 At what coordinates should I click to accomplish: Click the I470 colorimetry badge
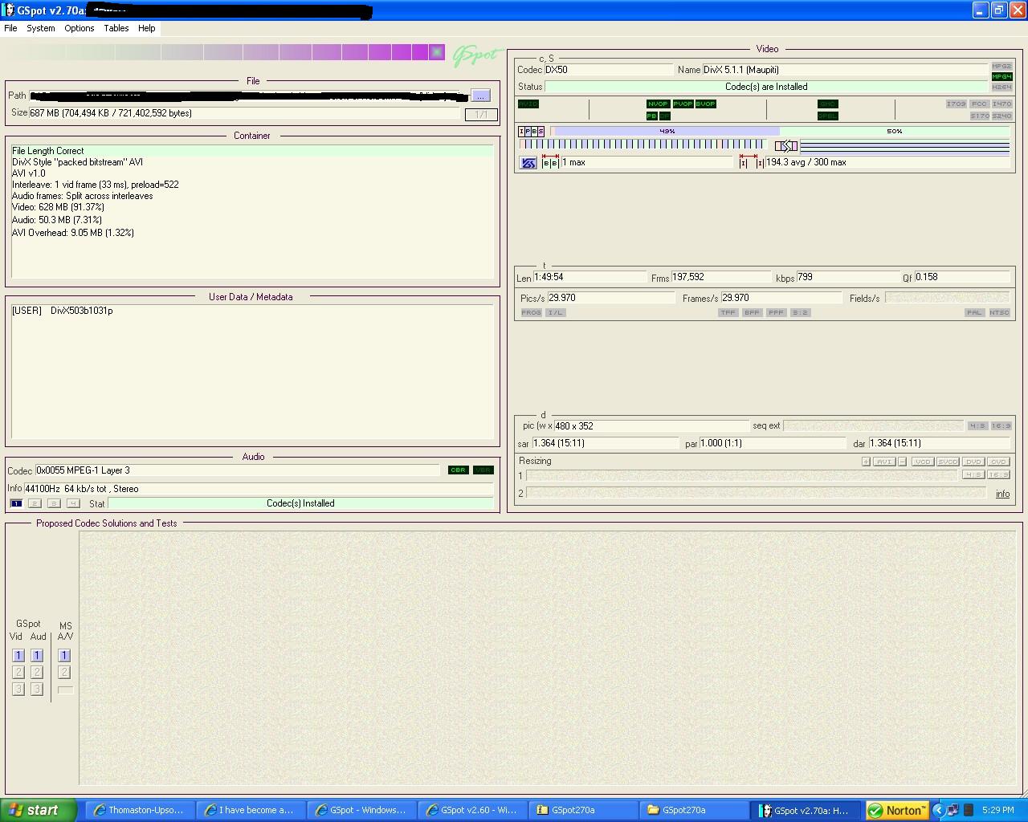(x=1001, y=104)
